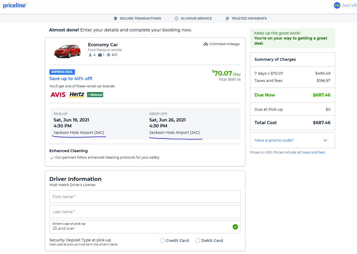
Task: Select Debit Card deposit type
Action: pos(198,241)
